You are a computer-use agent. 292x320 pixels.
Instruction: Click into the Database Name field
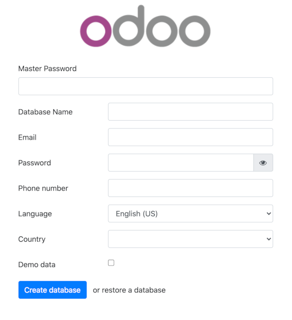coord(190,112)
